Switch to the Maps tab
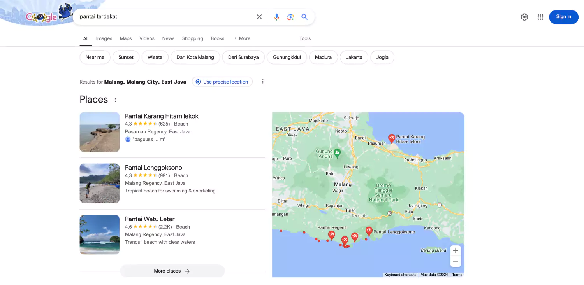 [x=126, y=38]
